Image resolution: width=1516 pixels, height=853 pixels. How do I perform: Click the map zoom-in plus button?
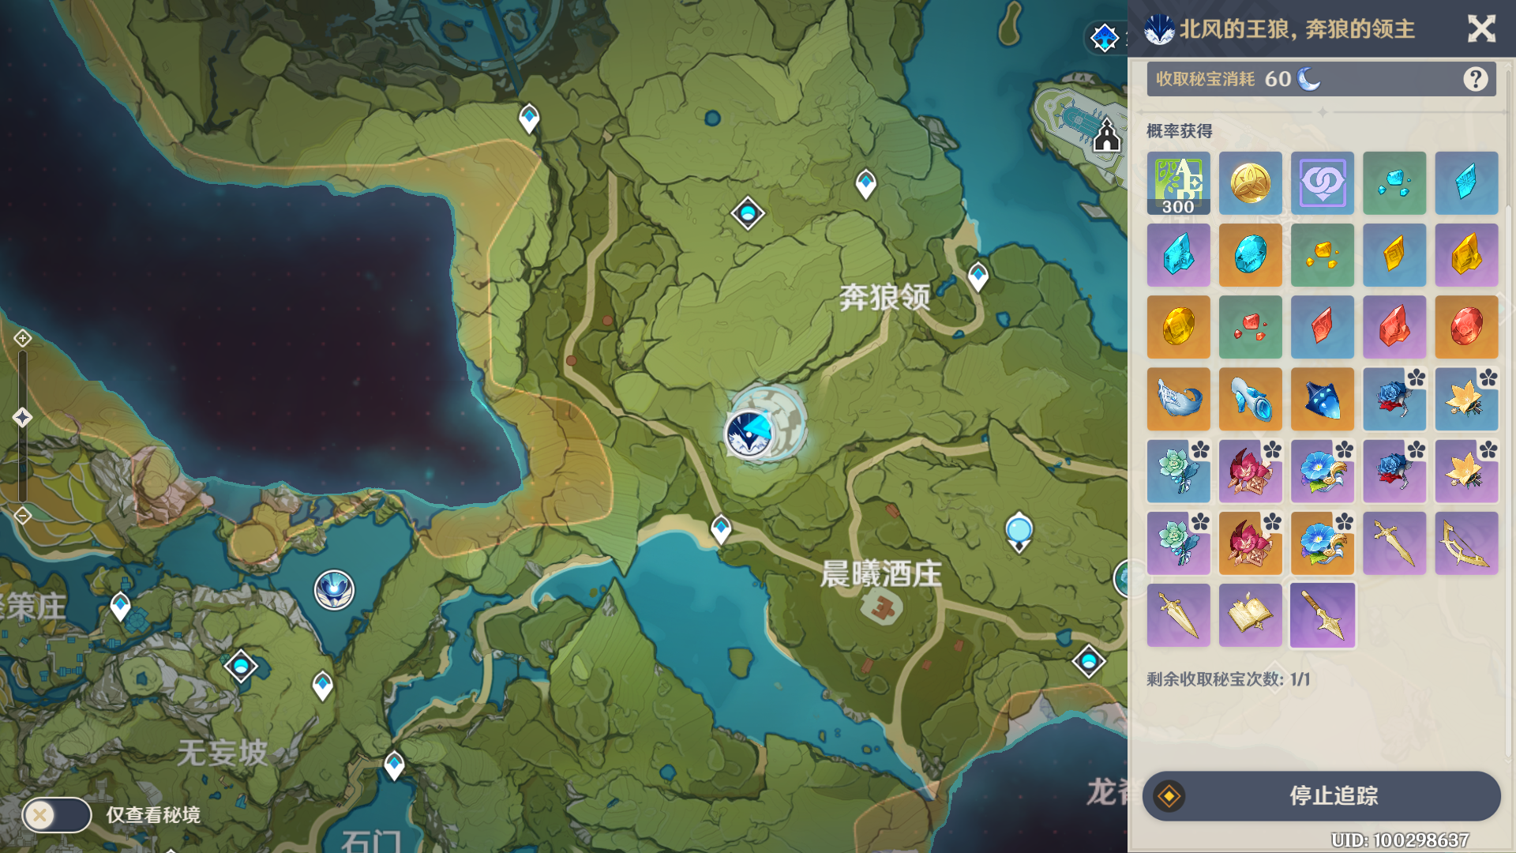tap(22, 338)
